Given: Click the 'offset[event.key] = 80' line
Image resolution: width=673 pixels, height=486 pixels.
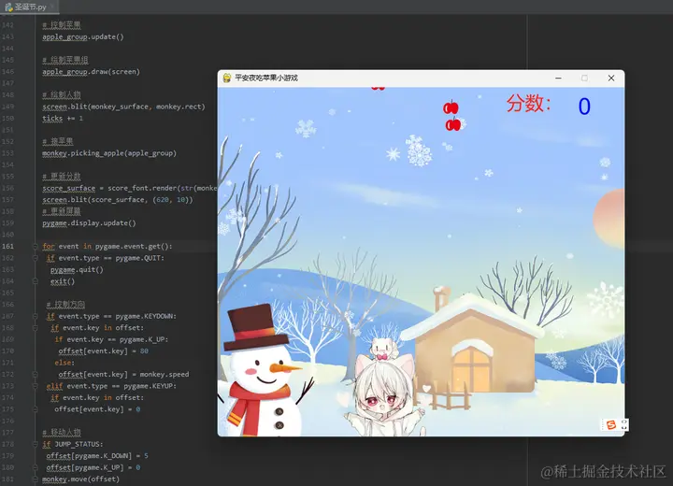Looking at the screenshot, I should [104, 351].
